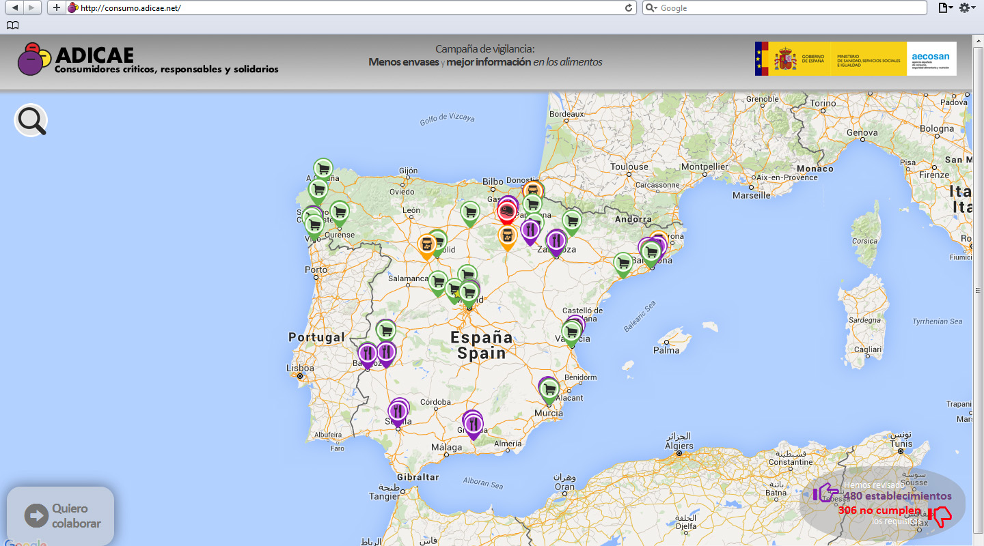Click the purple pointing hand icon
The image size is (984, 546).
(825, 492)
